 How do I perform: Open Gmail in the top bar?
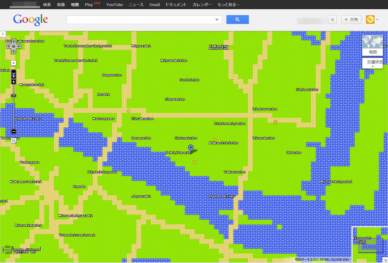coord(155,5)
